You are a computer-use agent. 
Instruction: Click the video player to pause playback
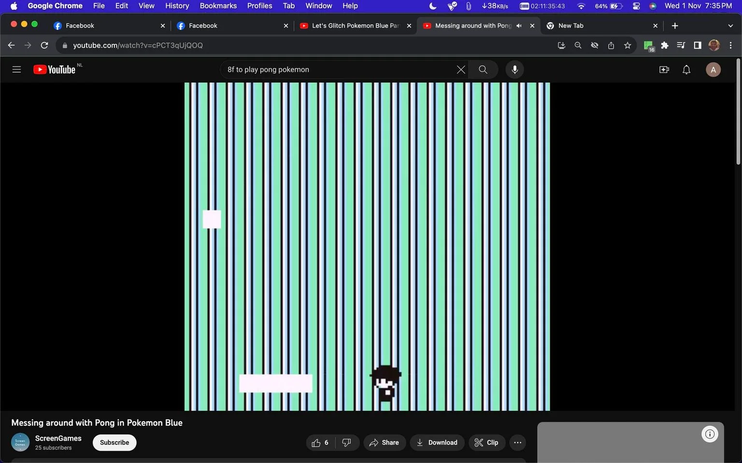click(x=367, y=246)
